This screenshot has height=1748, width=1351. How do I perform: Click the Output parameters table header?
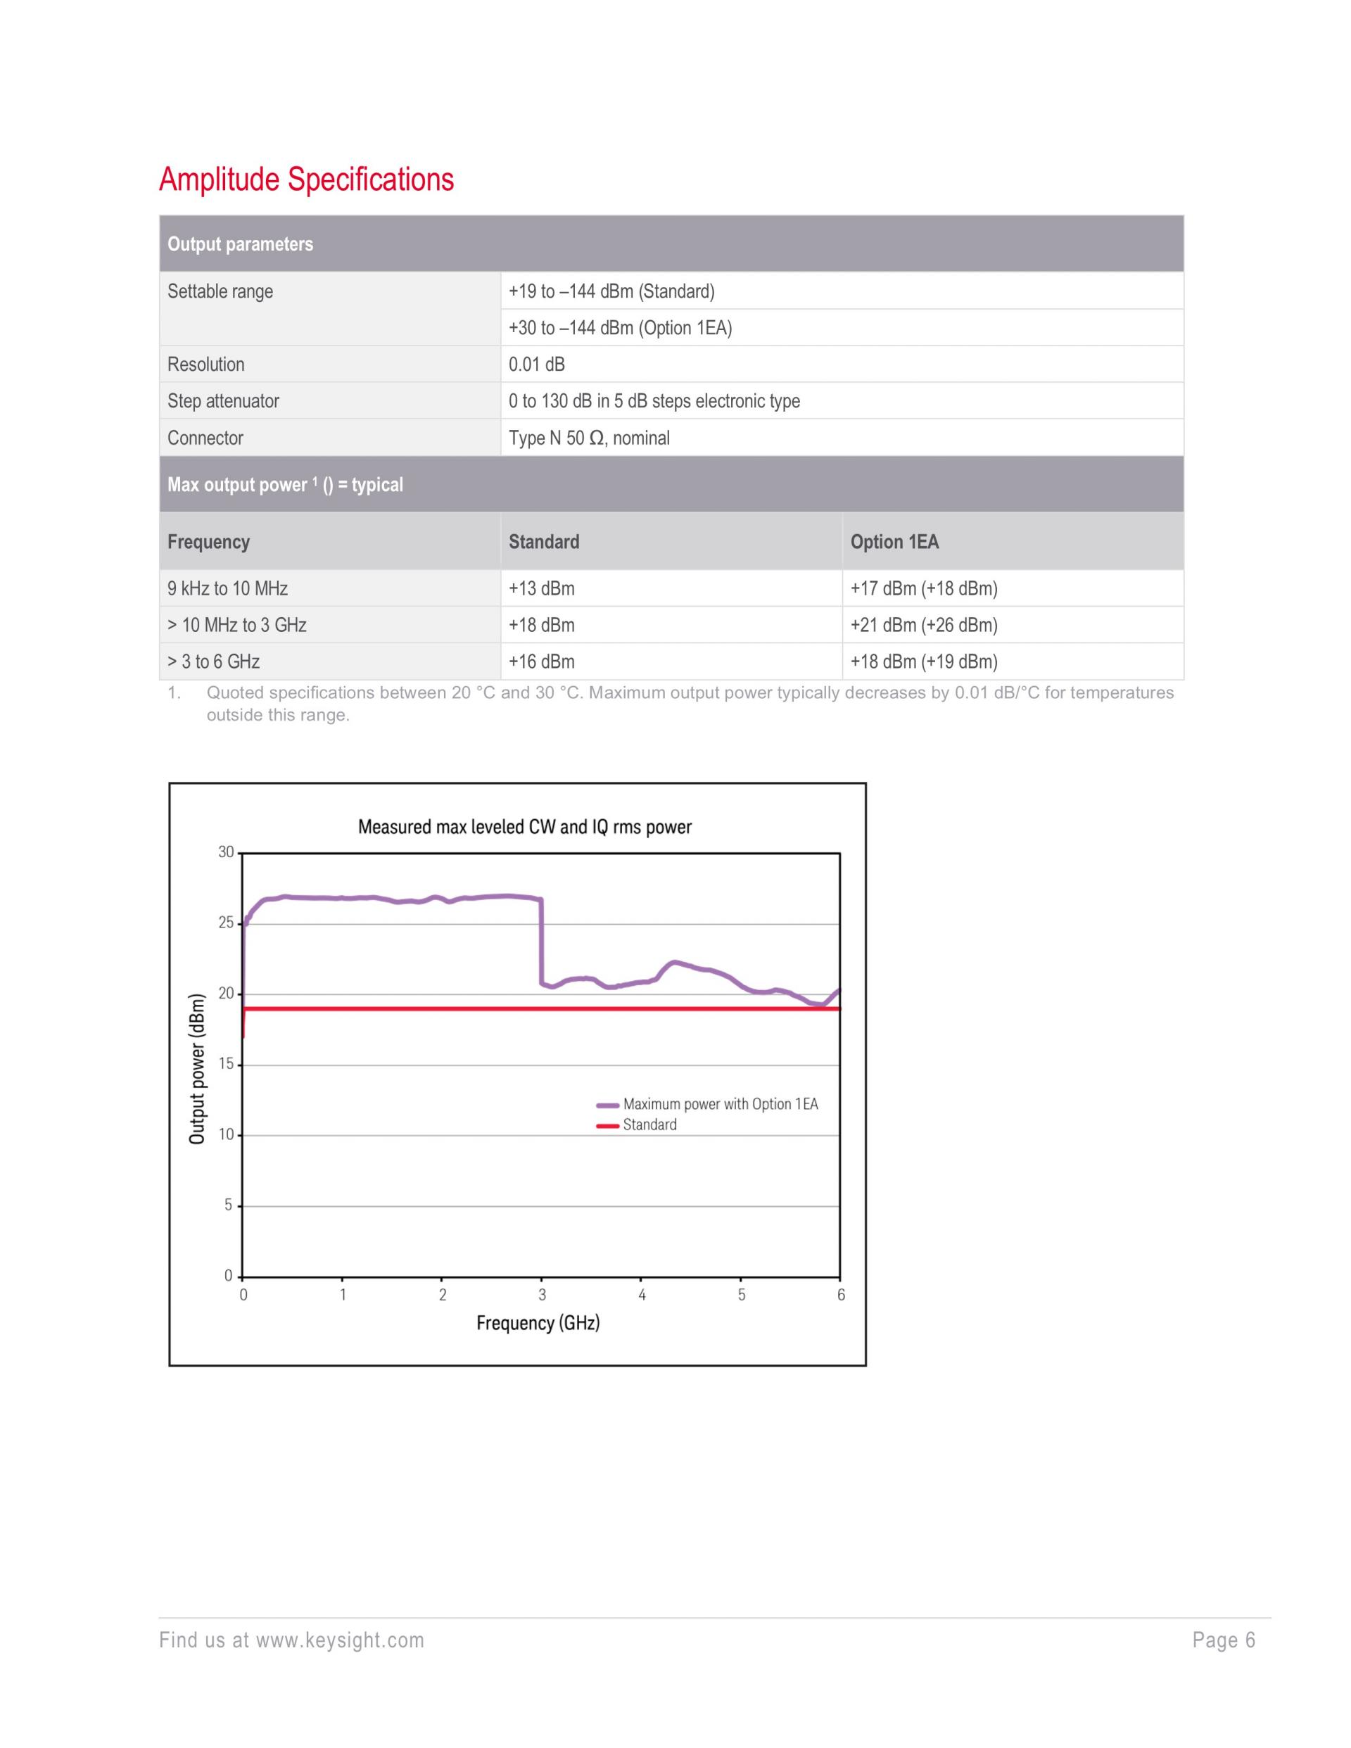click(x=240, y=244)
